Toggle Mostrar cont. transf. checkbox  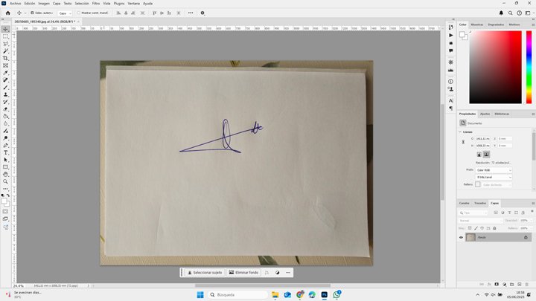[x=79, y=13]
